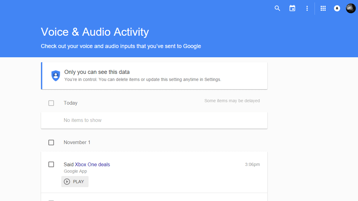The width and height of the screenshot is (358, 201).
Task: Open the Google apps grid launcher
Action: click(x=323, y=8)
